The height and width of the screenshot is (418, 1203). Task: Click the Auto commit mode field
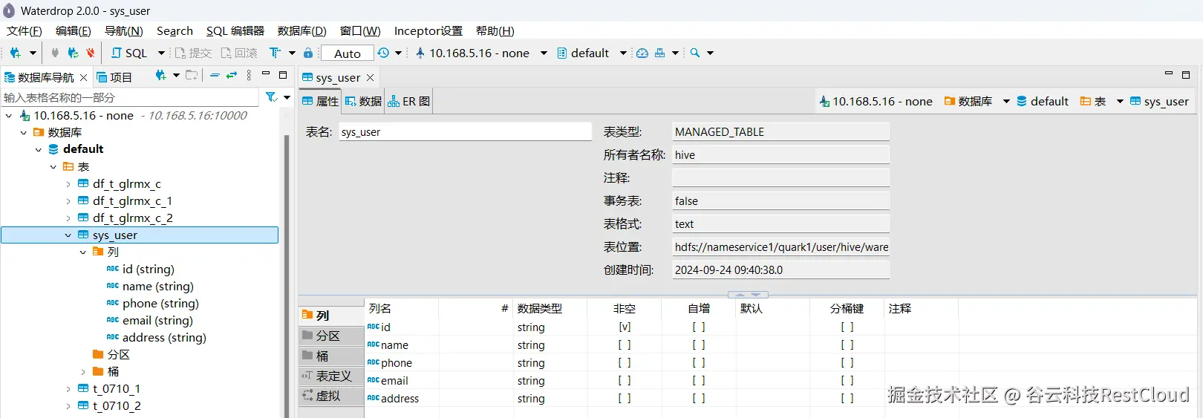[347, 53]
